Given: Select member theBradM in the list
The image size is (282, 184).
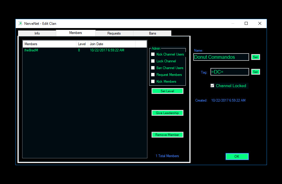Looking at the screenshot, I should coord(31,50).
